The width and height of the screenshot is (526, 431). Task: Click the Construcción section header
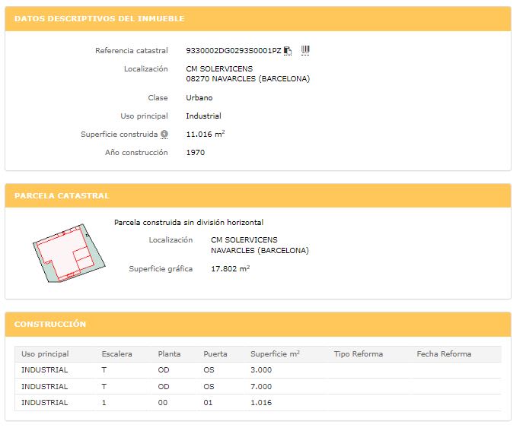pyautogui.click(x=50, y=324)
